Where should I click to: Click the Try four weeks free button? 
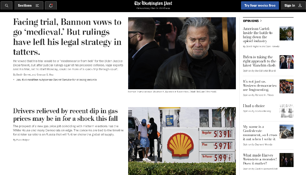(260, 5)
